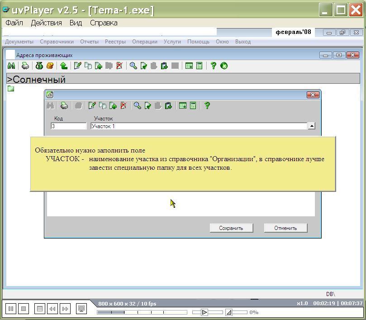Click the help question mark in dialog toolbar
Viewport: 366px width, 320px height.
pyautogui.click(x=207, y=106)
